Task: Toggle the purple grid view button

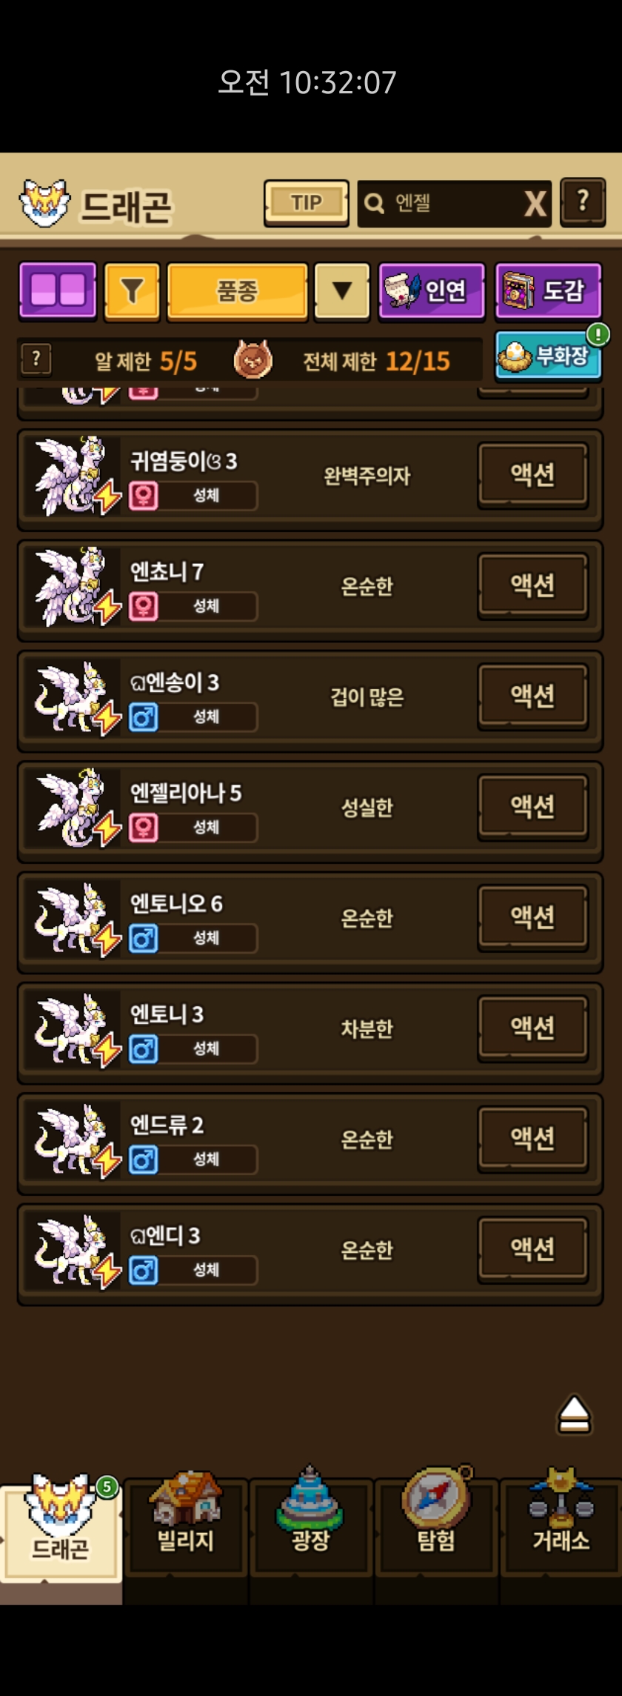Action: point(58,290)
